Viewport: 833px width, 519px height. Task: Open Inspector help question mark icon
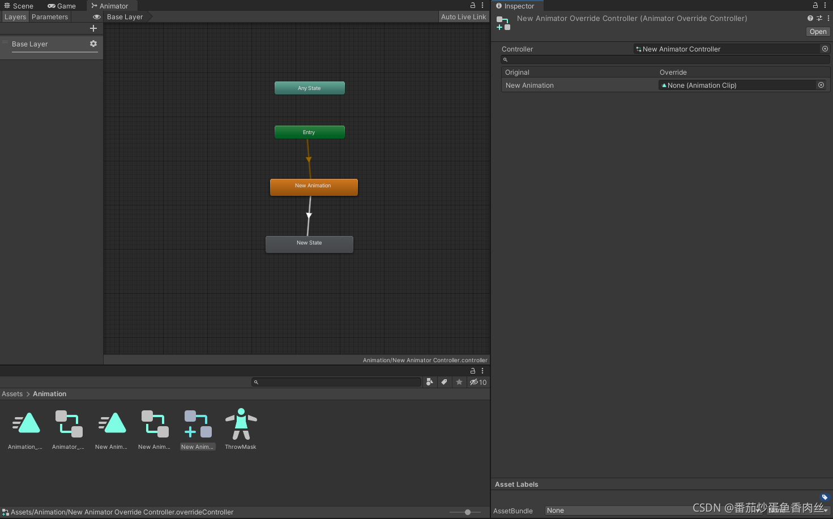(x=810, y=18)
